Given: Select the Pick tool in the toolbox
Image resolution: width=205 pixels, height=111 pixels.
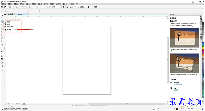Looking at the screenshot, I should point(2,15).
